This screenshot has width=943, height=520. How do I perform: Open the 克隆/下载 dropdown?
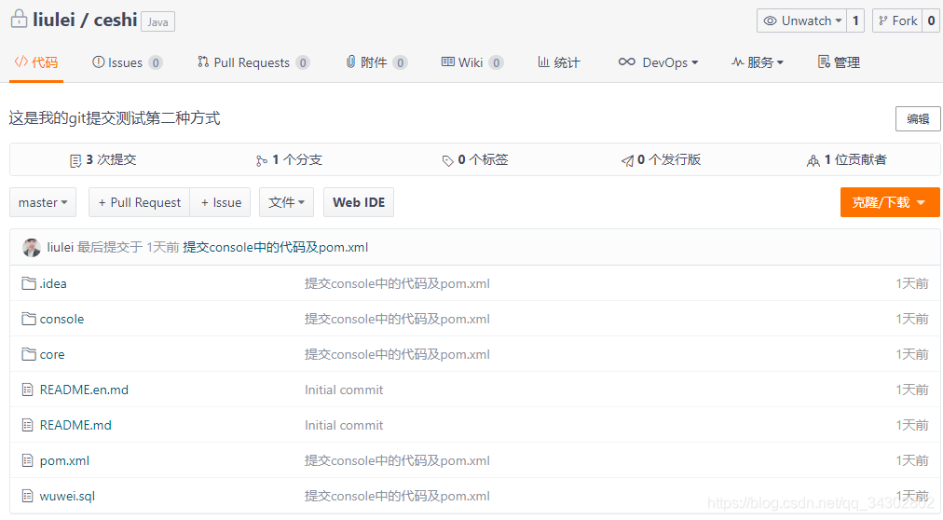coord(890,202)
